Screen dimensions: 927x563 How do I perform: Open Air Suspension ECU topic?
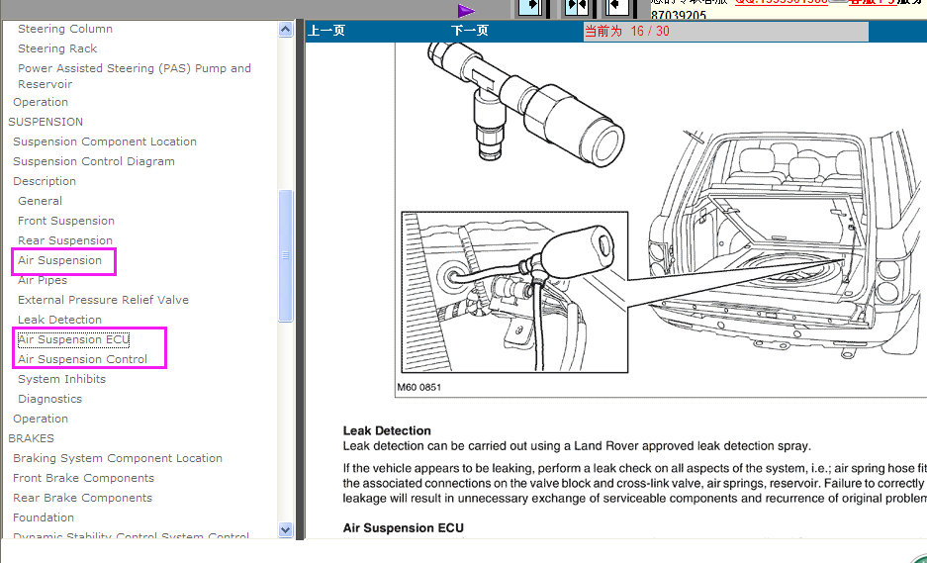(x=73, y=339)
